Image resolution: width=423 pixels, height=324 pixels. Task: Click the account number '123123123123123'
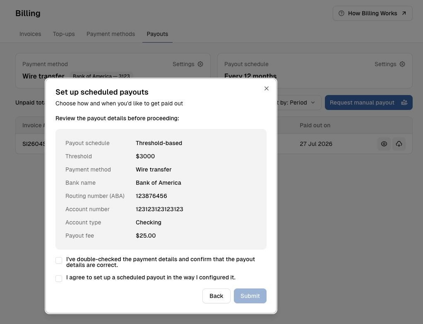pos(159,209)
